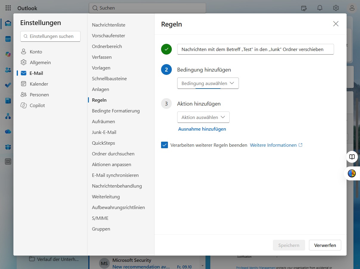Open the 'Aktion auswählen' dropdown
This screenshot has width=360, height=269.
(x=203, y=117)
